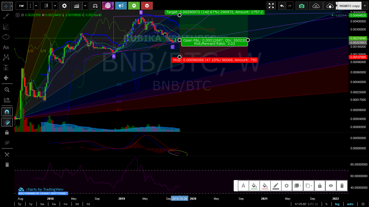Screen dimensions: 369x207
Task: Select the 1y date range
Action: (x=31, y=204)
